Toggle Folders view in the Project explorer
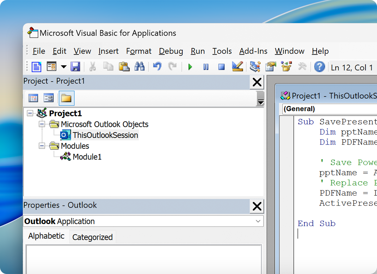The image size is (377, 274). click(66, 98)
